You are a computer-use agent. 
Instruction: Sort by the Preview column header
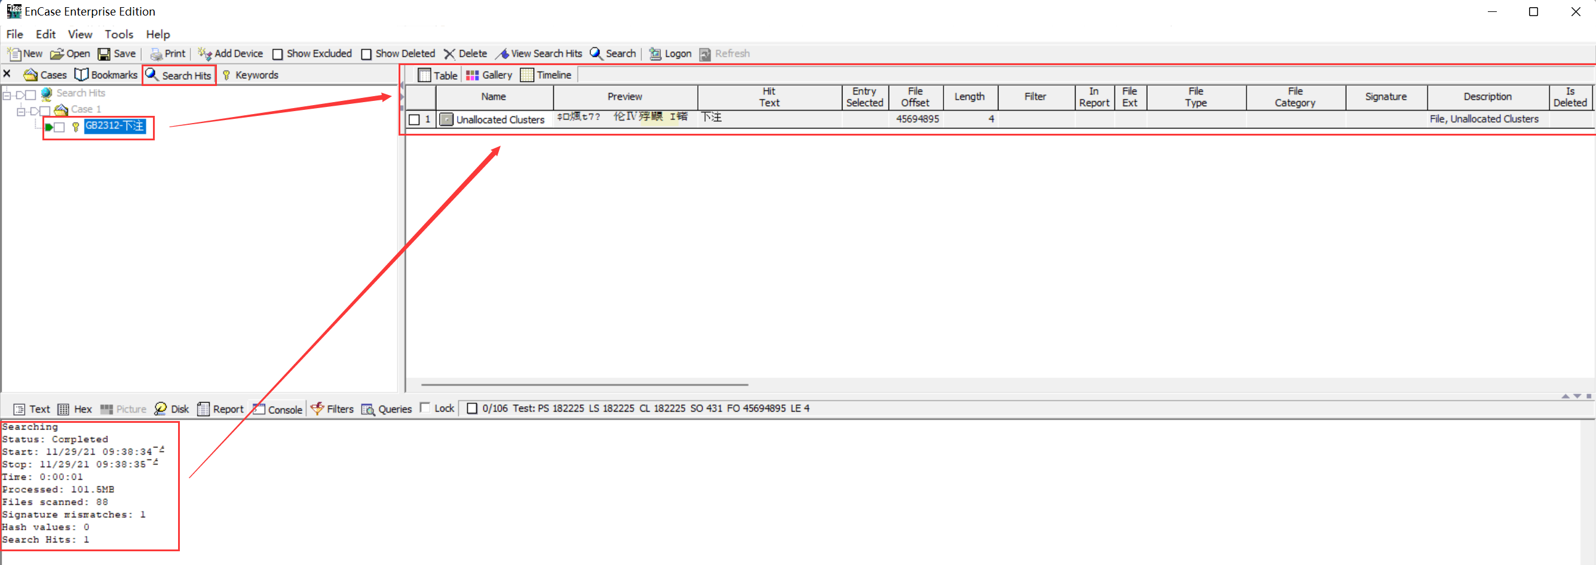coord(625,97)
